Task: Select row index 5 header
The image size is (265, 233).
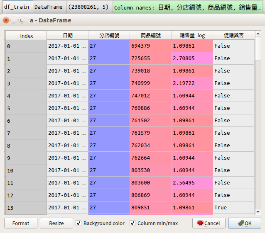Action: point(26,108)
